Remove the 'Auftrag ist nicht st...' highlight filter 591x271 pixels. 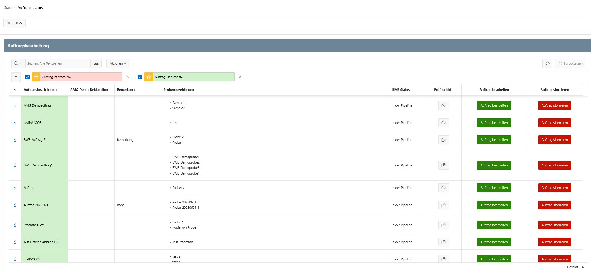(x=240, y=77)
